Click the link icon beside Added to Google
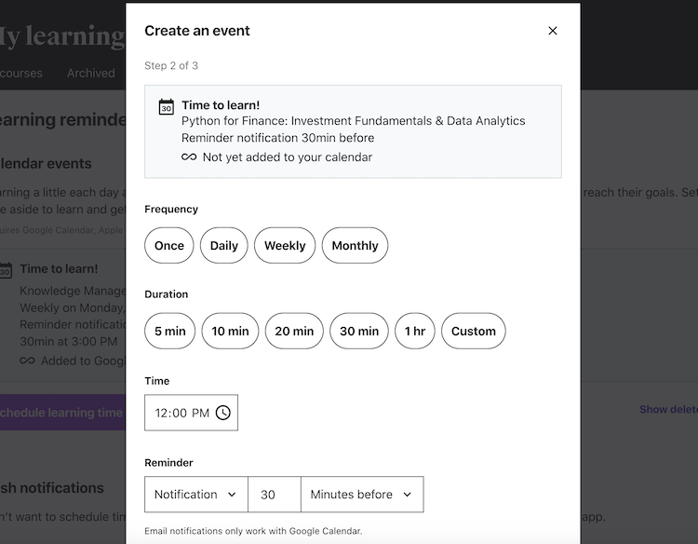Image resolution: width=698 pixels, height=544 pixels. click(27, 360)
